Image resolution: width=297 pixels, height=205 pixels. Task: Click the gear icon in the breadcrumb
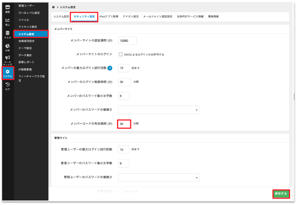[x=53, y=7]
